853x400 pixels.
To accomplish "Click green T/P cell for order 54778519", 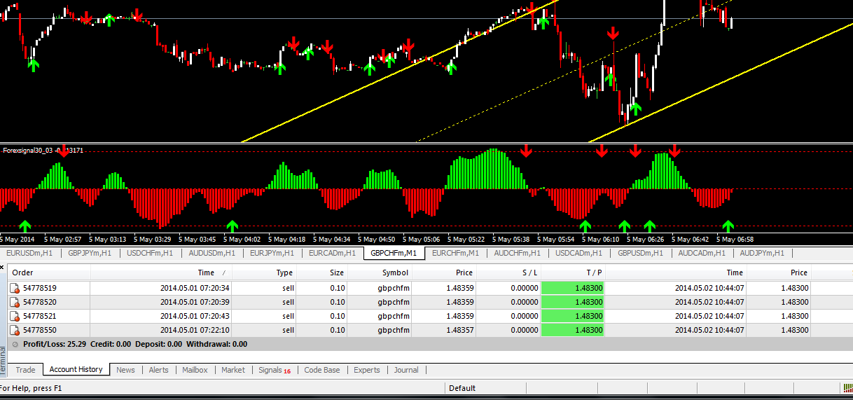I will point(574,288).
